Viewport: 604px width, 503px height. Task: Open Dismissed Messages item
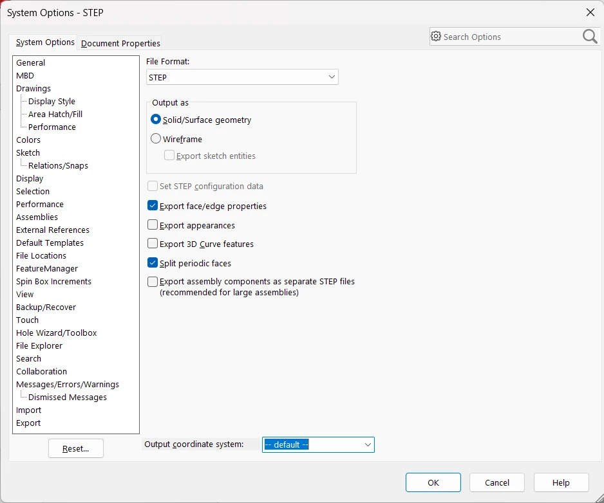tap(68, 397)
